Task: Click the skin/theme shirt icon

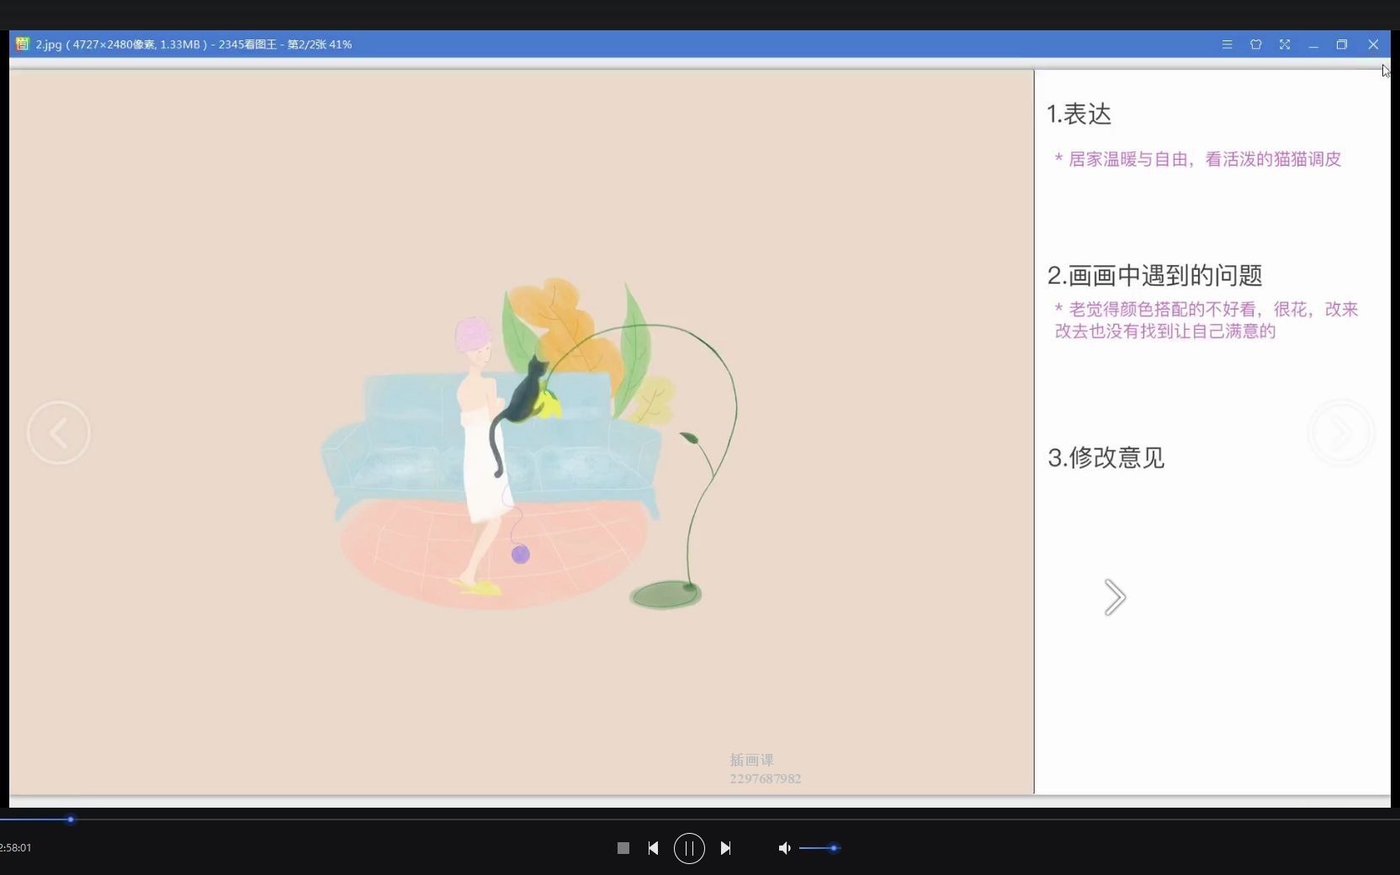Action: [x=1255, y=45]
